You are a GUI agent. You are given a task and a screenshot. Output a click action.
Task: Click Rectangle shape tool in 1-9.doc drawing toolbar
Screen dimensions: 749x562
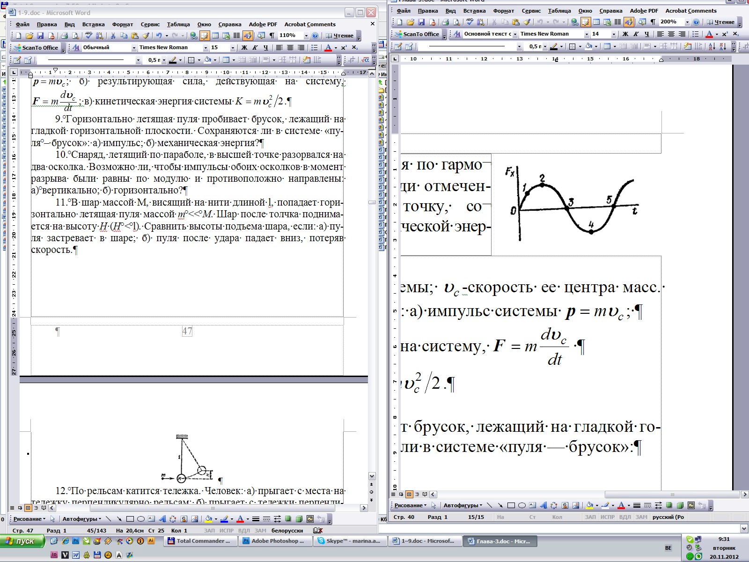pos(130,519)
